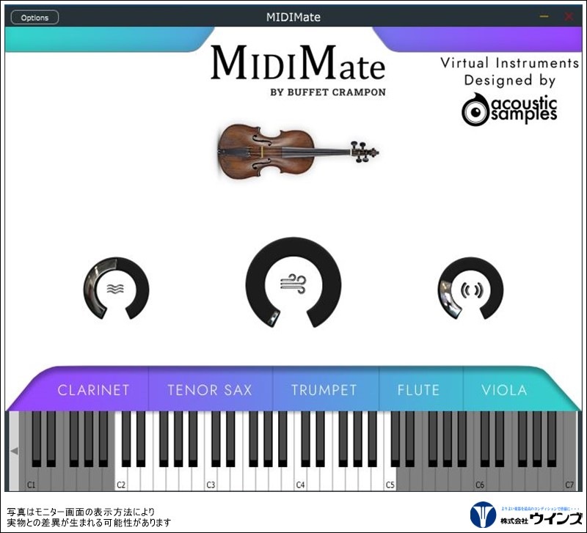Image resolution: width=587 pixels, height=533 pixels.
Task: Click the sound-waves knob on the right
Action: tap(470, 288)
